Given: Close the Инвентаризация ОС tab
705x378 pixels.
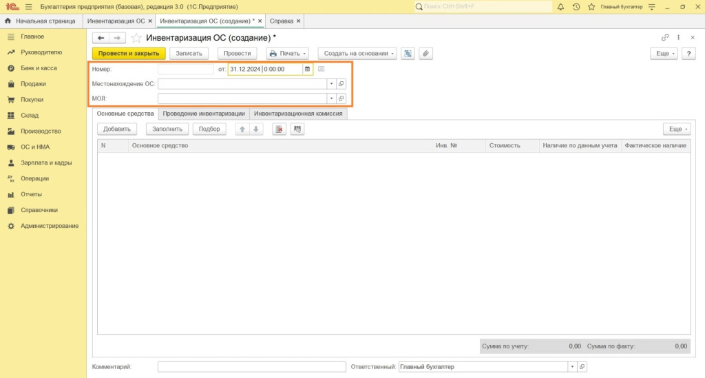Looking at the screenshot, I should 150,21.
